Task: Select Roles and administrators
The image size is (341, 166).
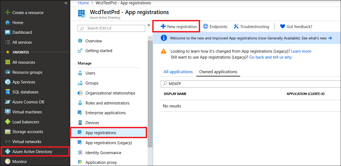Action: 107,103
